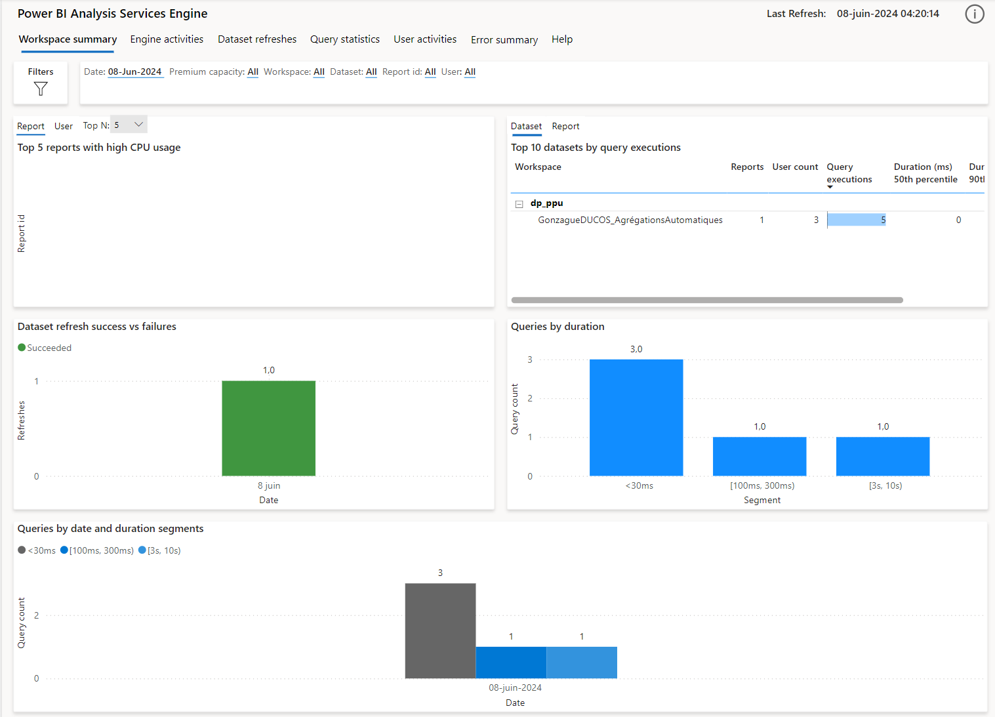The width and height of the screenshot is (995, 717).
Task: Click GonzagueDUCOS_AgrégationsAutomatiques dataset row
Action: (x=630, y=220)
